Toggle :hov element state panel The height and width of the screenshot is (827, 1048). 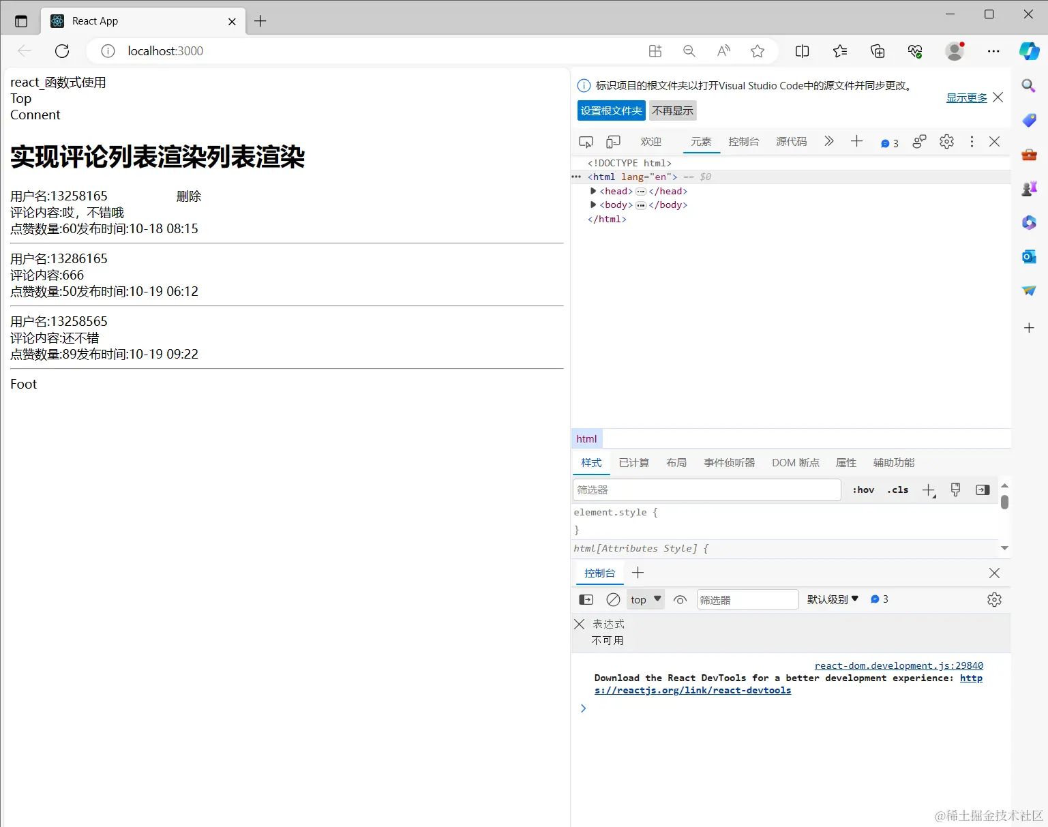[x=863, y=490]
